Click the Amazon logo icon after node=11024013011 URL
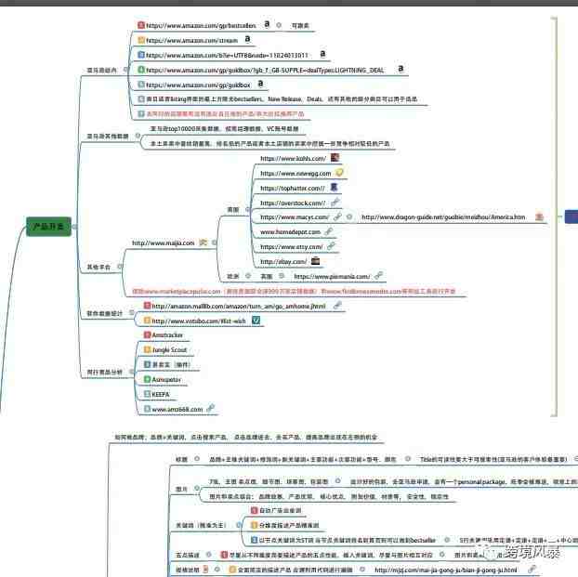578x577 pixels. [x=322, y=54]
